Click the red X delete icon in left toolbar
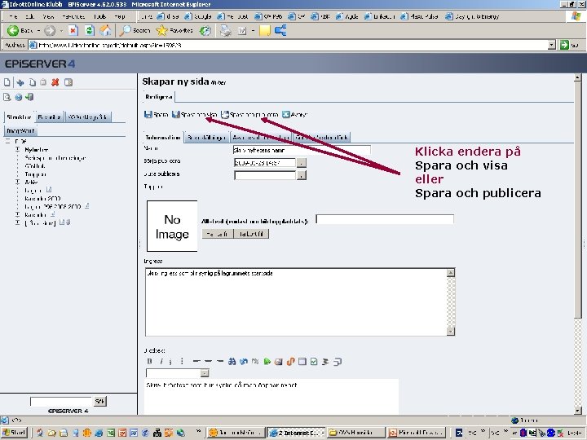The height and width of the screenshot is (440, 587). 55,82
